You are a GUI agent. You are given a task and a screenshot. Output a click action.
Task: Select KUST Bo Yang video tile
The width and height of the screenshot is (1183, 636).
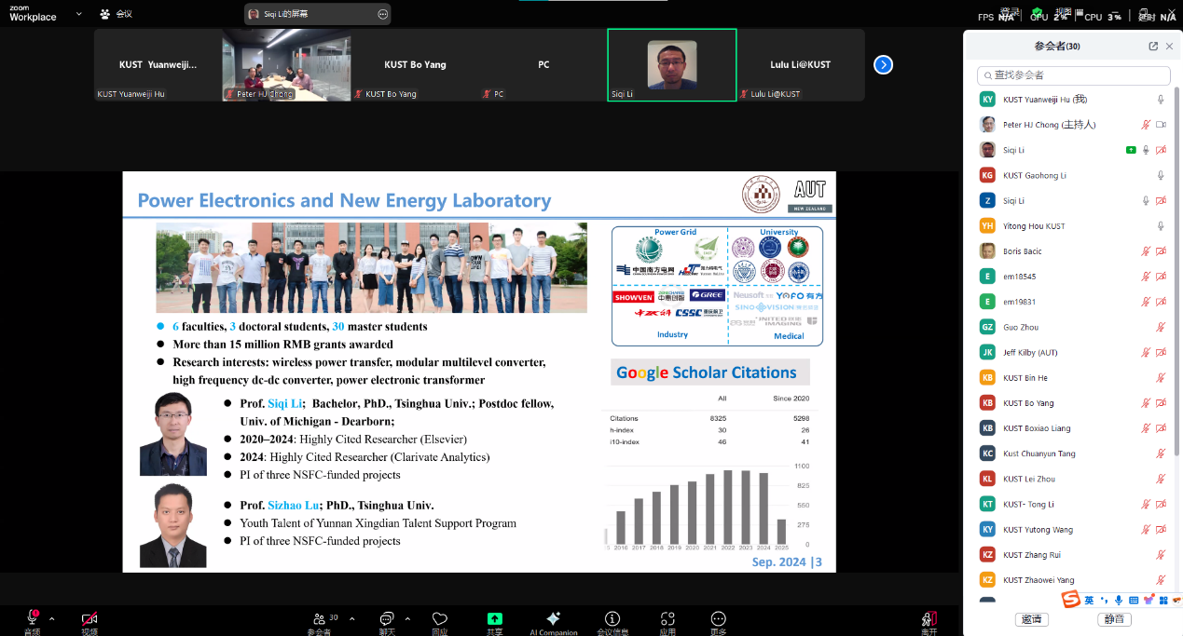point(415,64)
